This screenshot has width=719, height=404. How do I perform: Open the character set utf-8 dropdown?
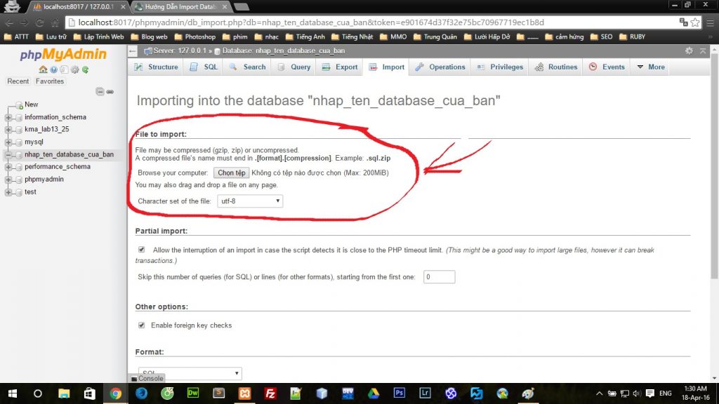pyautogui.click(x=250, y=201)
